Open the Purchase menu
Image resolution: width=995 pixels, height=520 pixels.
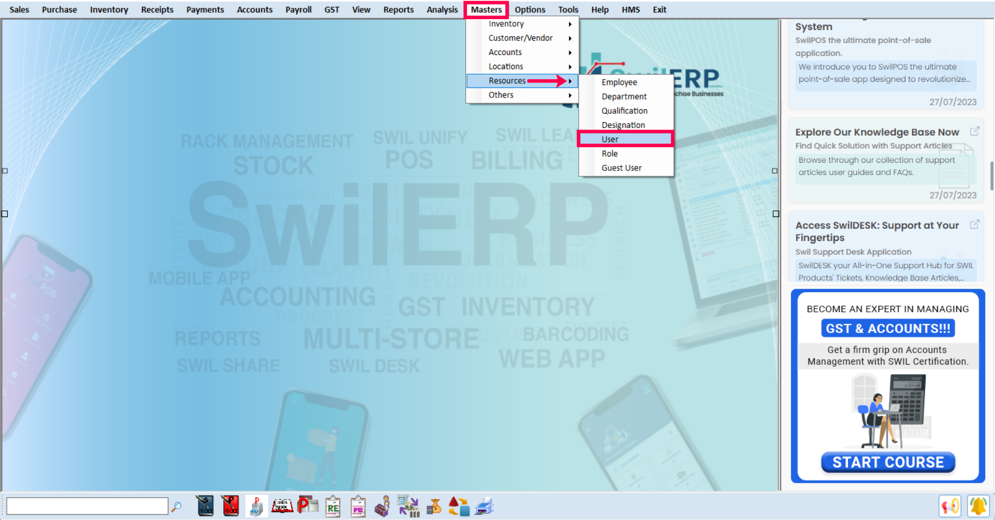click(x=59, y=9)
